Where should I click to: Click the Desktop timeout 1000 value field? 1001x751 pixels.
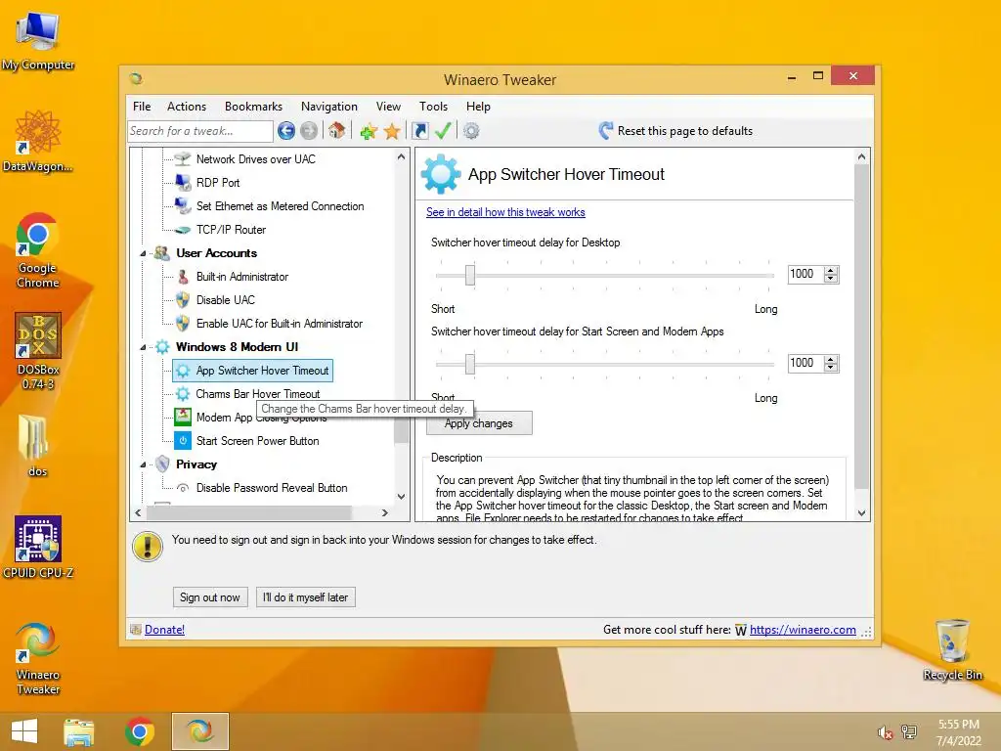pos(805,274)
